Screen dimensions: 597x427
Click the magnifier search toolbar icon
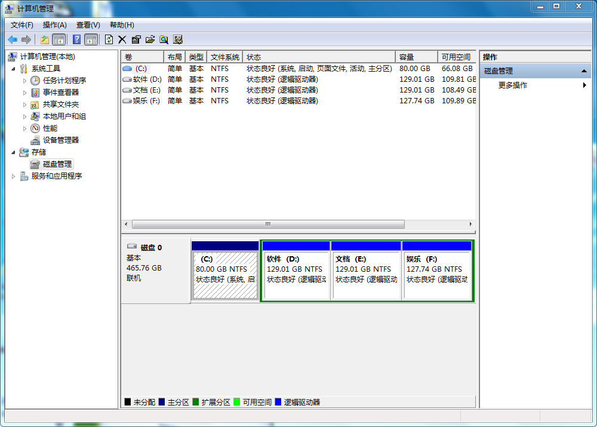pyautogui.click(x=164, y=39)
